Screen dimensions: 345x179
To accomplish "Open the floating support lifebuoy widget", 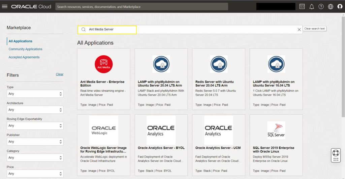I will [336, 155].
